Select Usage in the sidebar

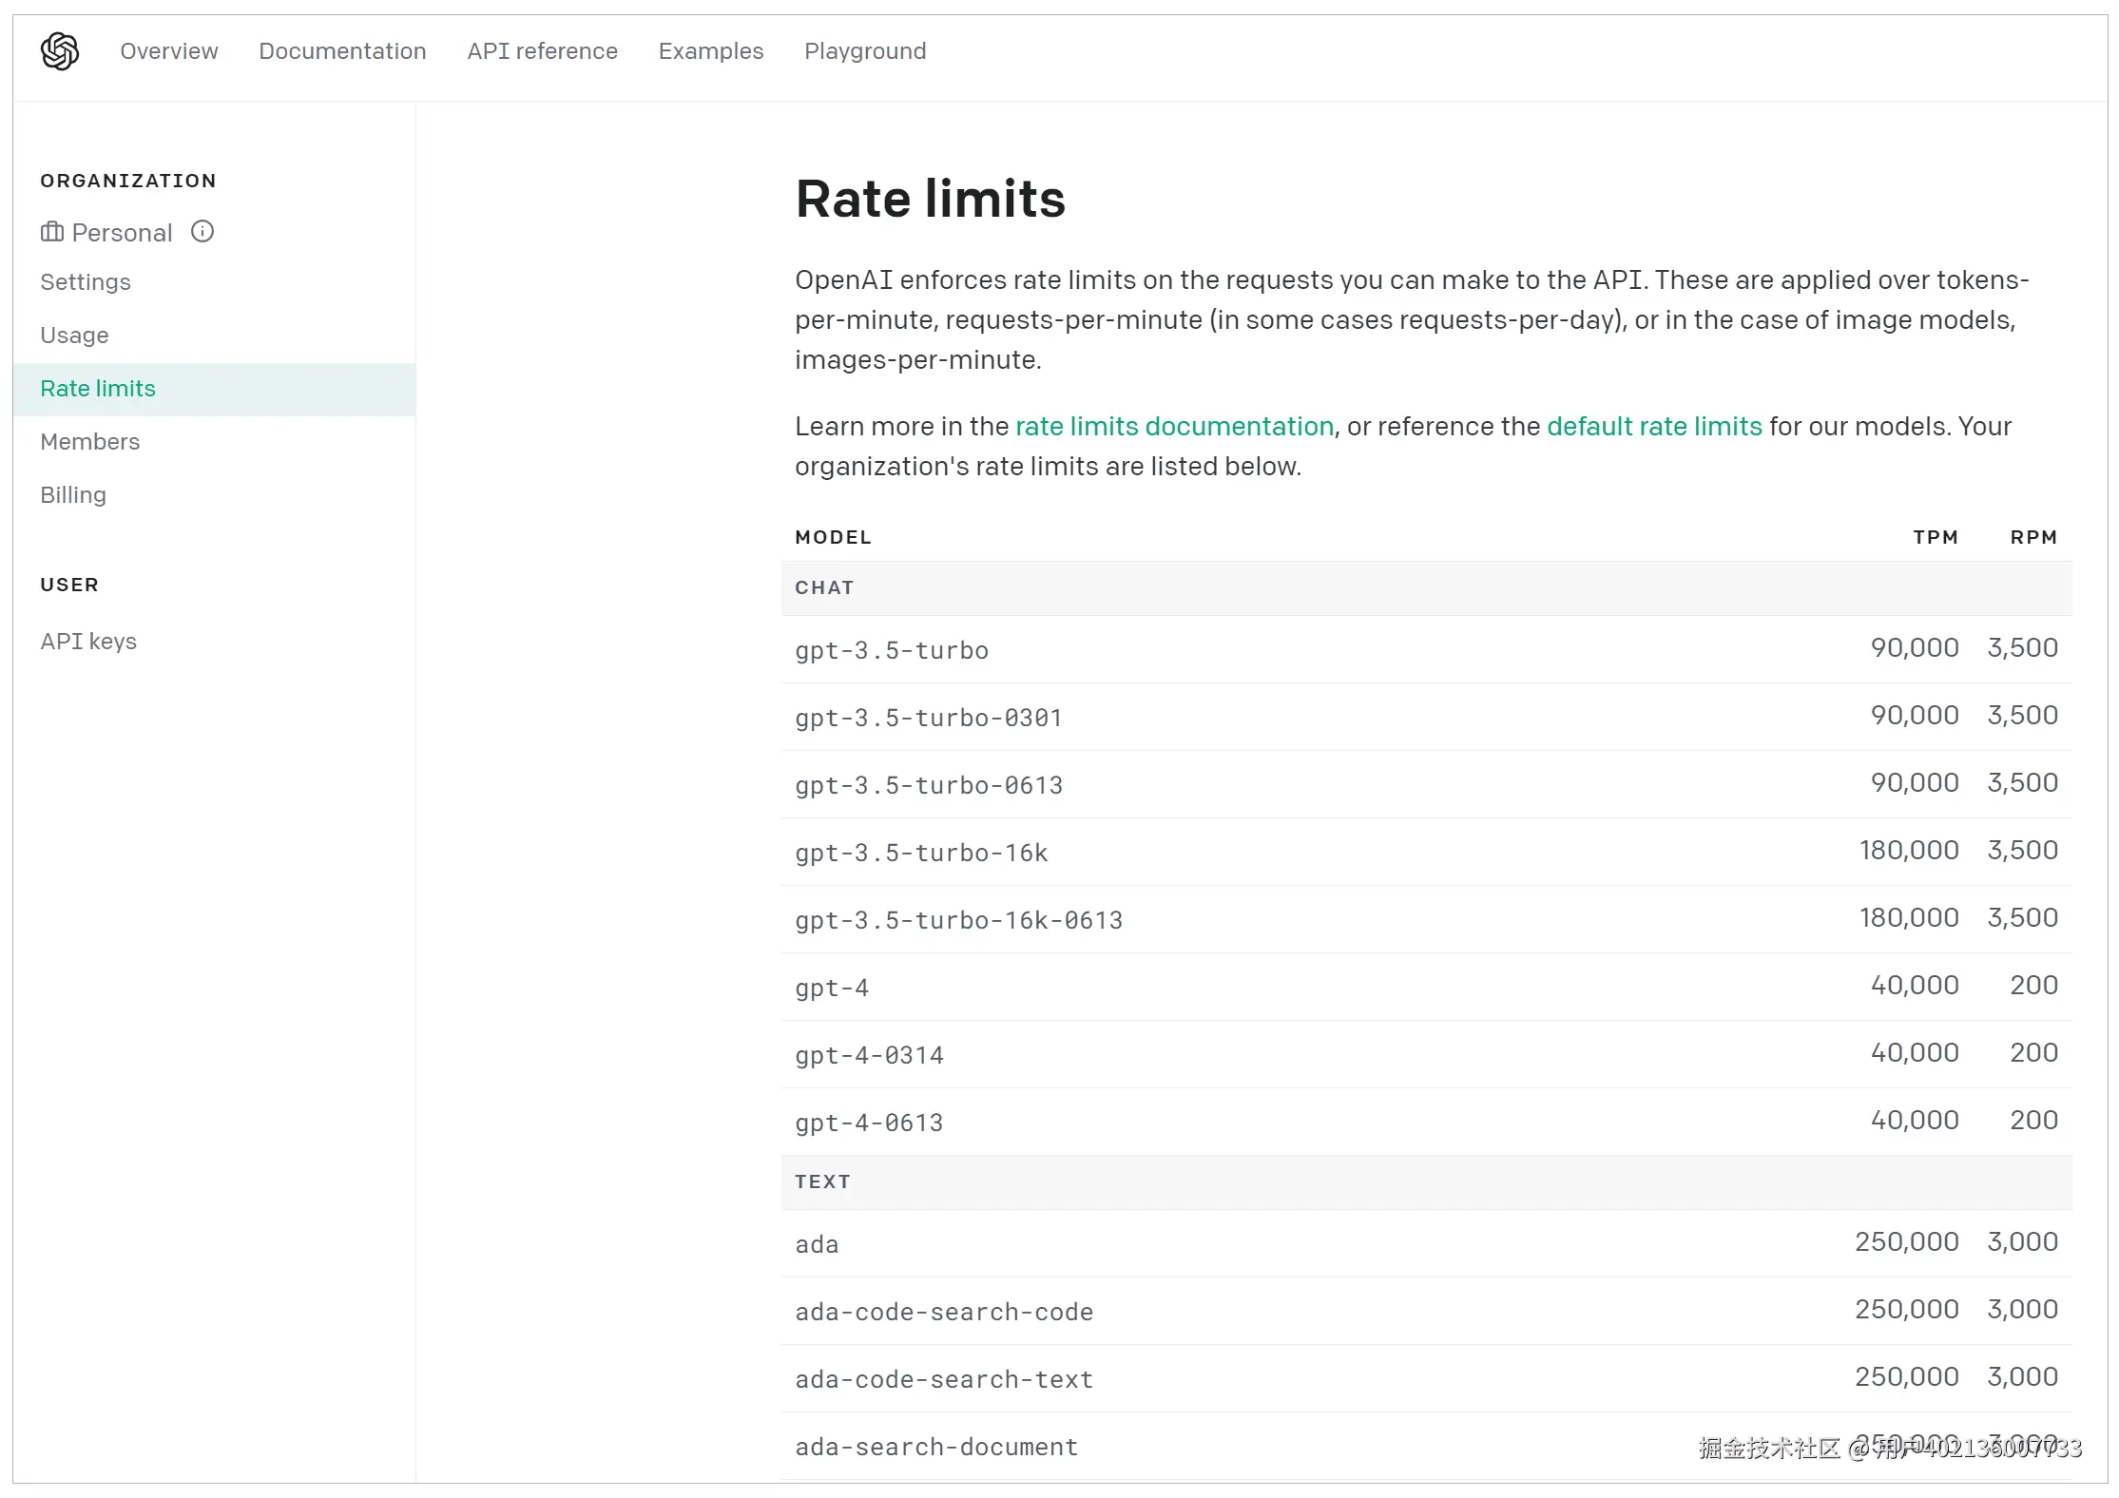pyautogui.click(x=74, y=336)
